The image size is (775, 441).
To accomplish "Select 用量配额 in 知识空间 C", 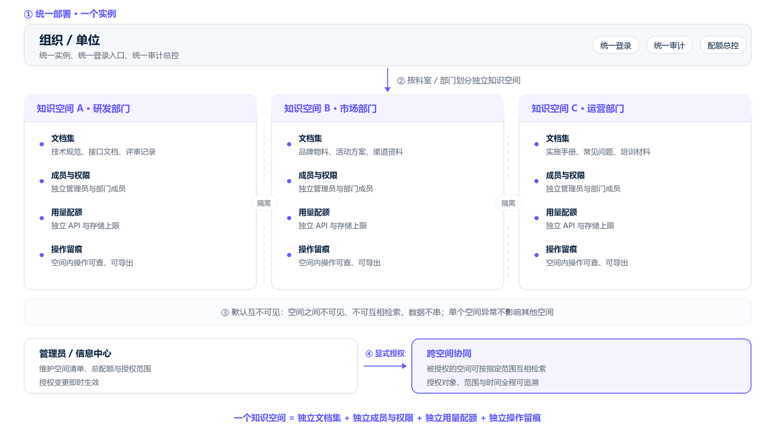I will click(x=562, y=212).
